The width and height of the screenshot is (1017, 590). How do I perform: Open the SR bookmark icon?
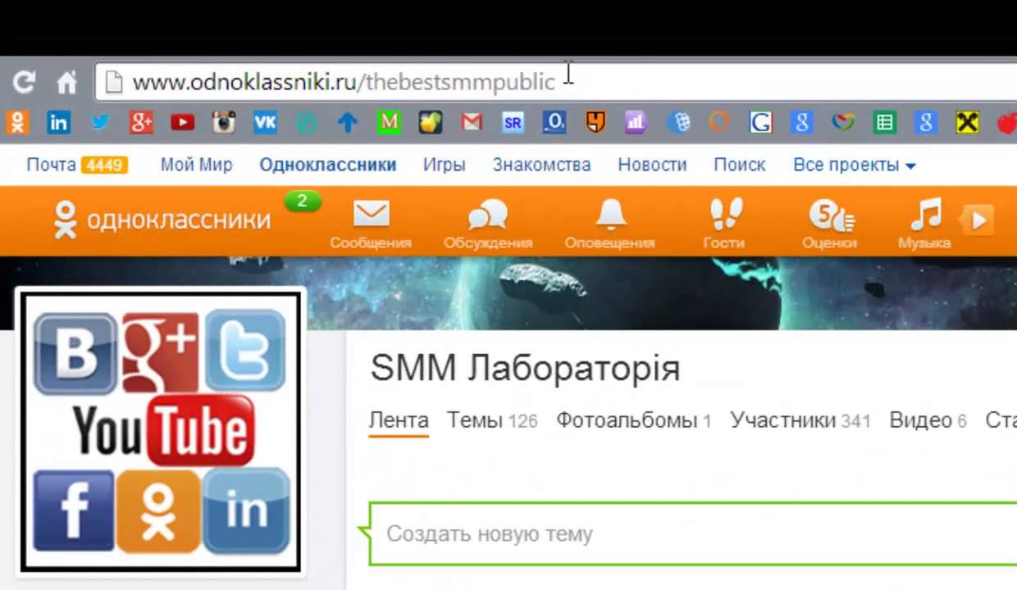coord(513,123)
